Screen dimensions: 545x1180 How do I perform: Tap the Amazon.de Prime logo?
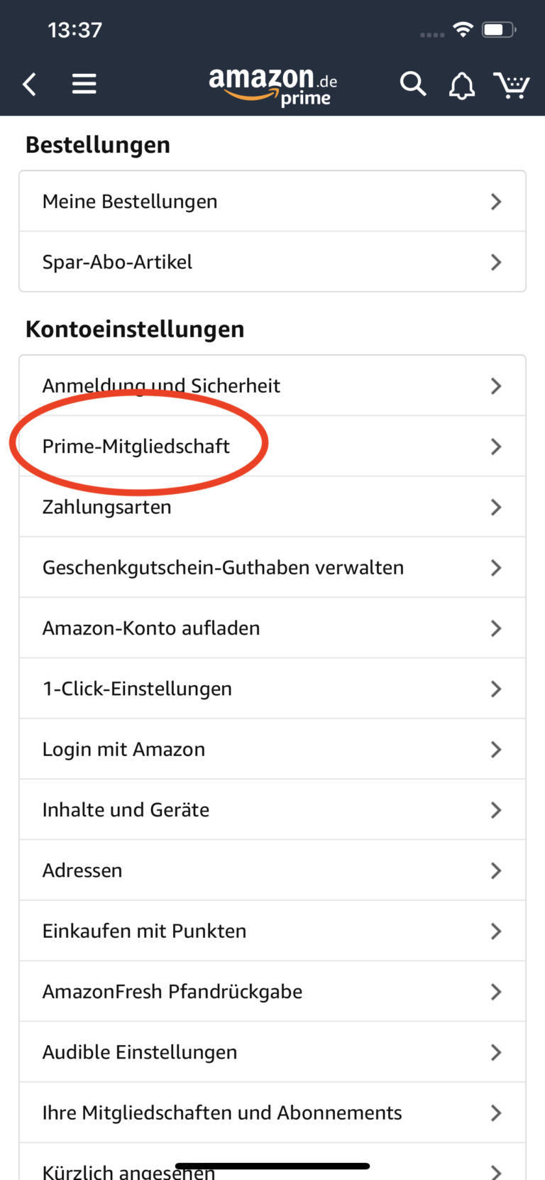pos(272,87)
